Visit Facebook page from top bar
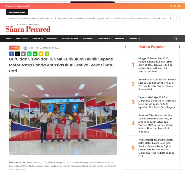 click(x=171, y=6)
